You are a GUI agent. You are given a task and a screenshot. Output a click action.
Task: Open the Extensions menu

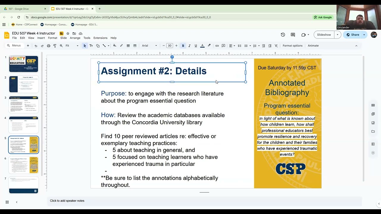point(100,38)
